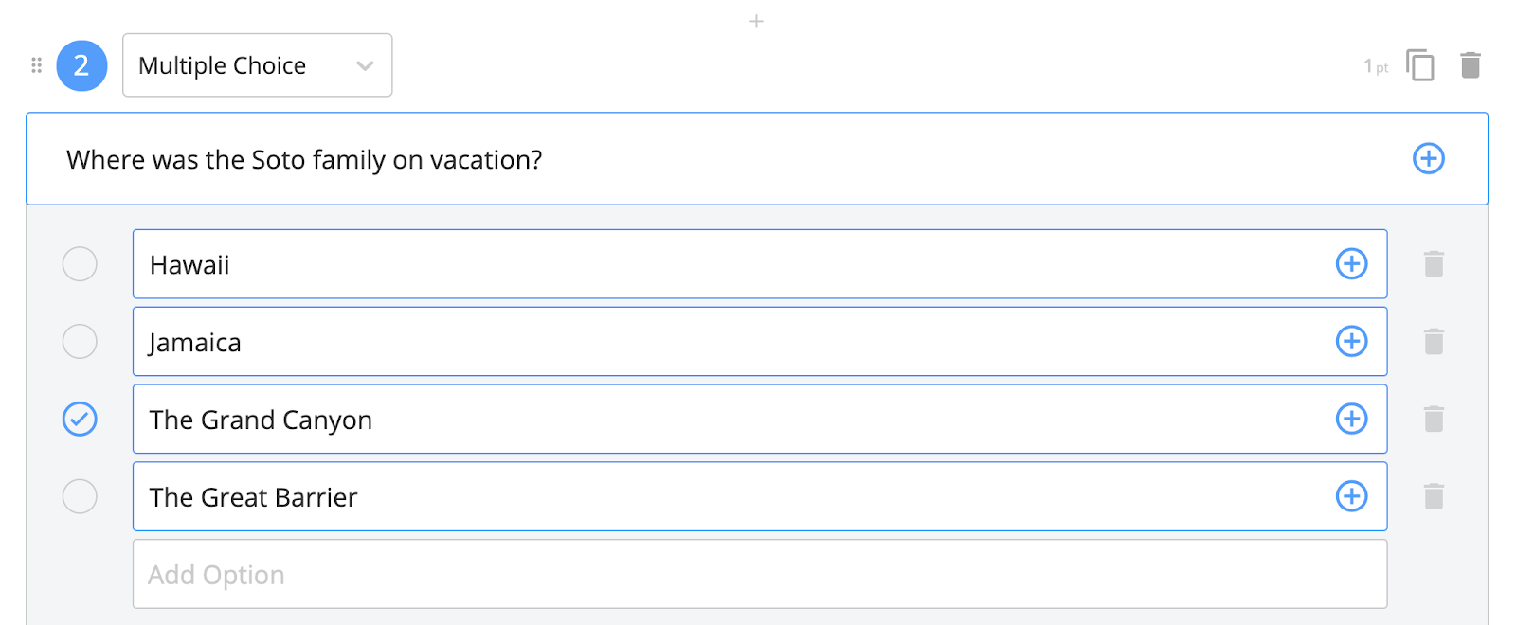
Task: Uncheck The Grand Canyon correct answer
Action: (x=80, y=419)
